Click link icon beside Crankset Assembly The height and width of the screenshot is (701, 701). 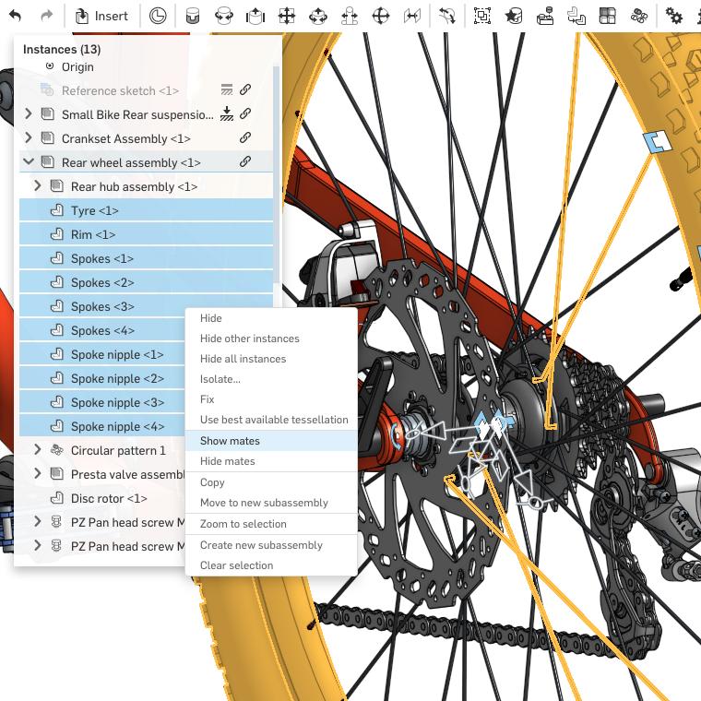[245, 138]
